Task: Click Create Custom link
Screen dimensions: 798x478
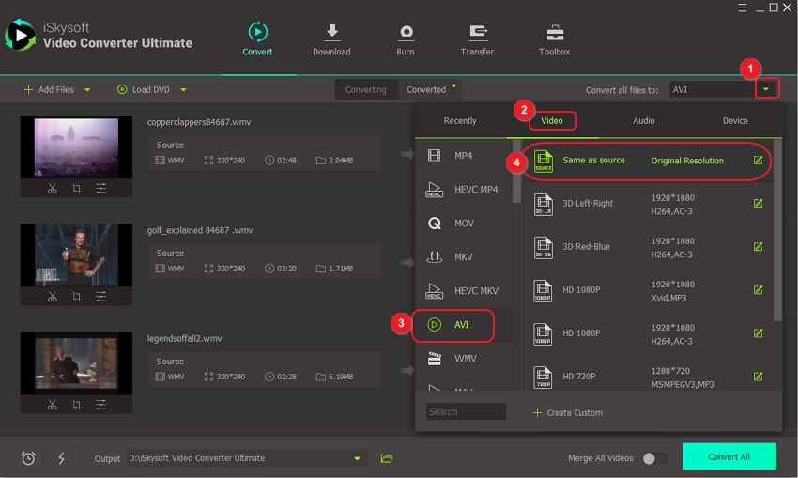Action: pos(567,412)
